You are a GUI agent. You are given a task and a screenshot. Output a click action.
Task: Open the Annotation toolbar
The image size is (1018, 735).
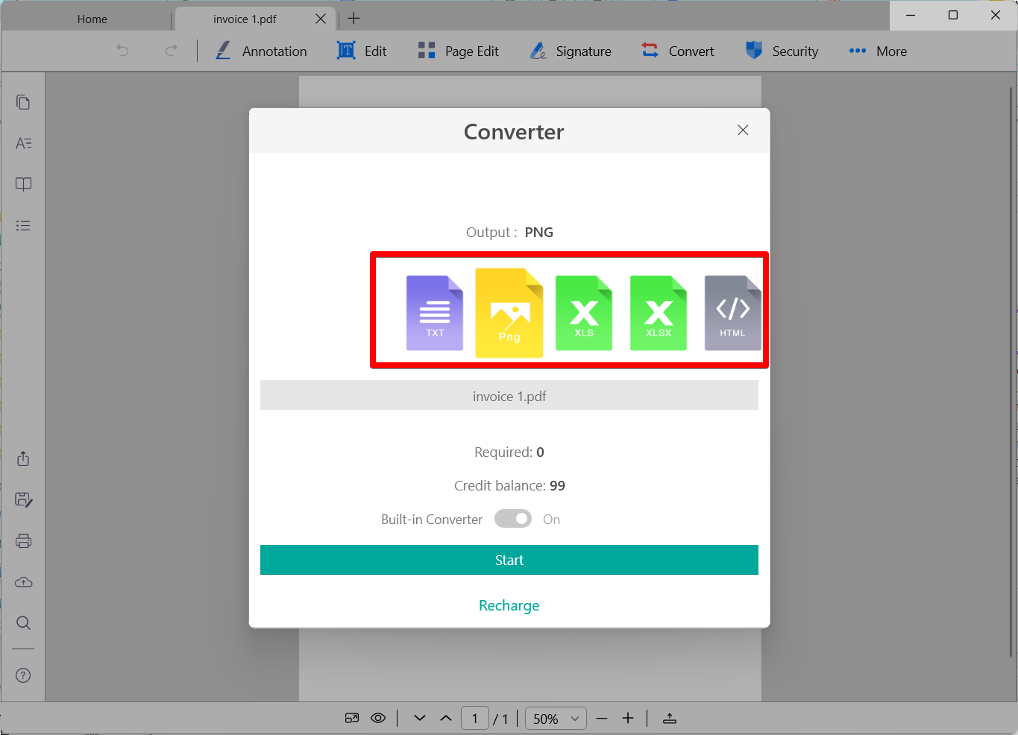(261, 51)
